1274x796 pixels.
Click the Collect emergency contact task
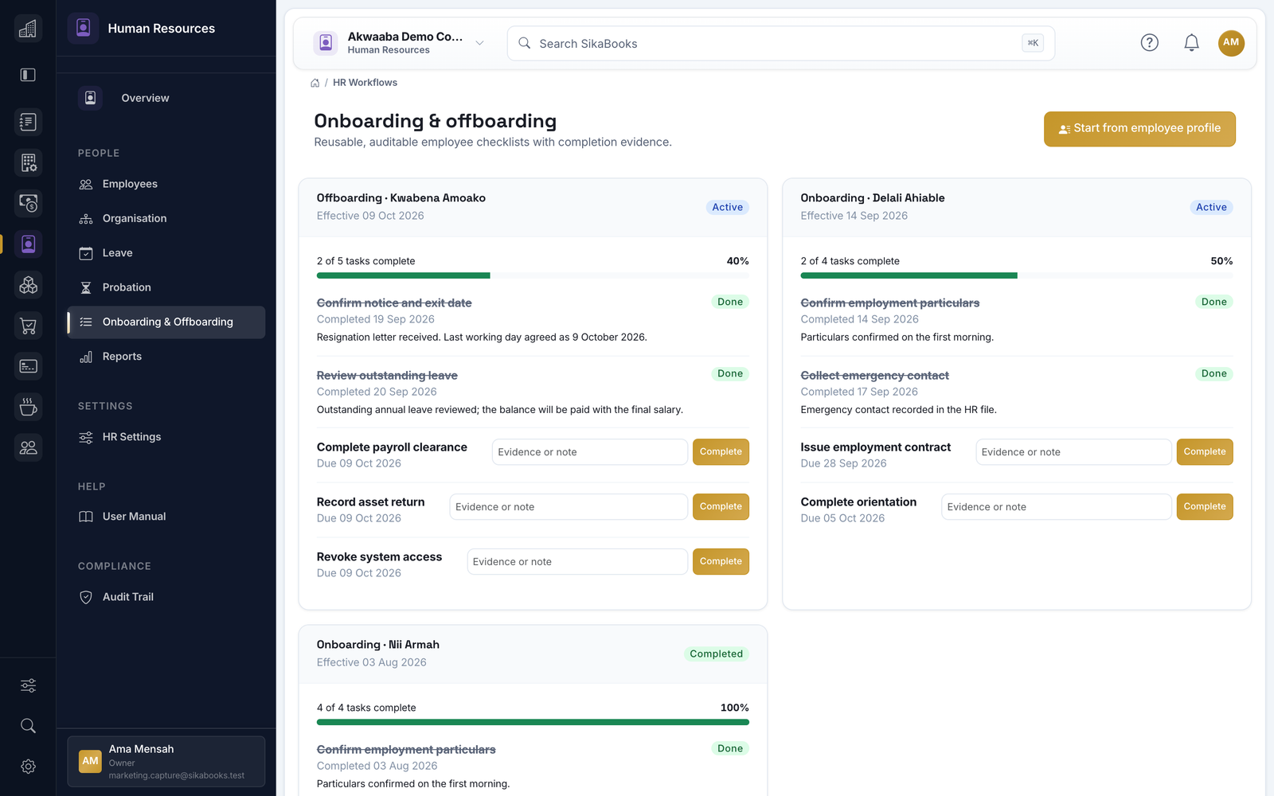point(875,376)
